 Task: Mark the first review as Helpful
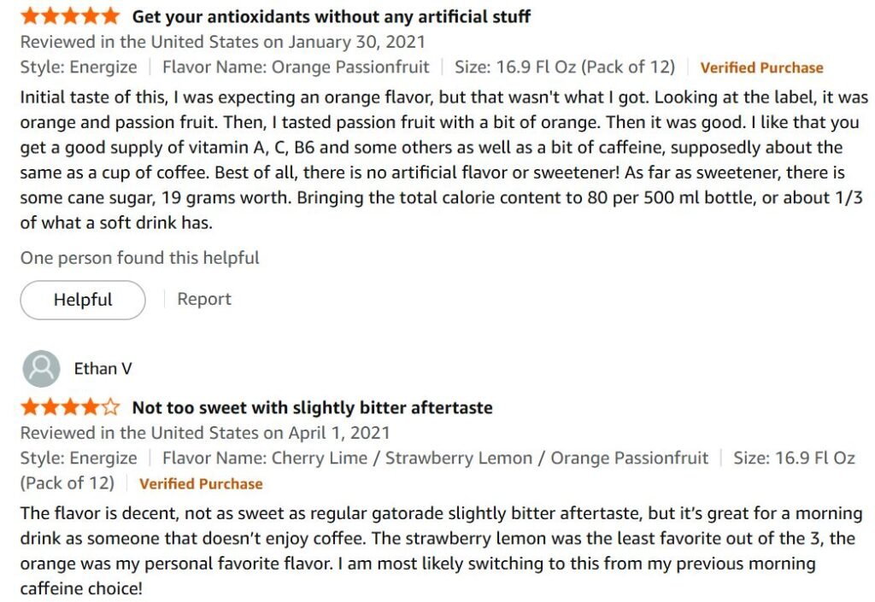83,300
